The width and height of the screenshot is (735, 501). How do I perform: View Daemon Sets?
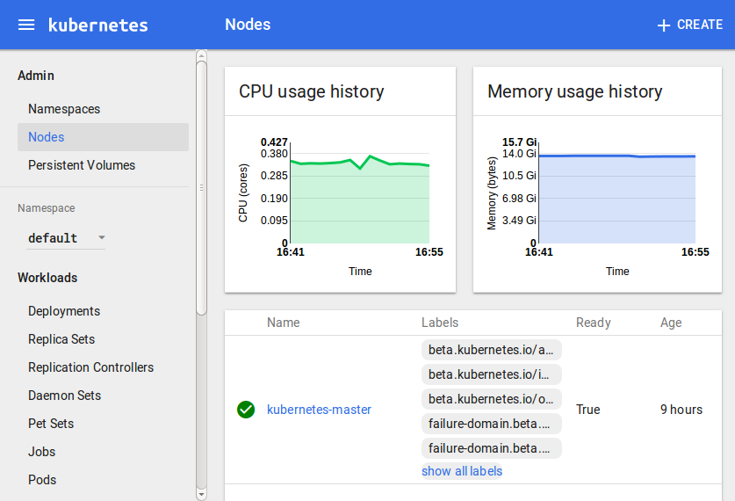[x=64, y=396]
